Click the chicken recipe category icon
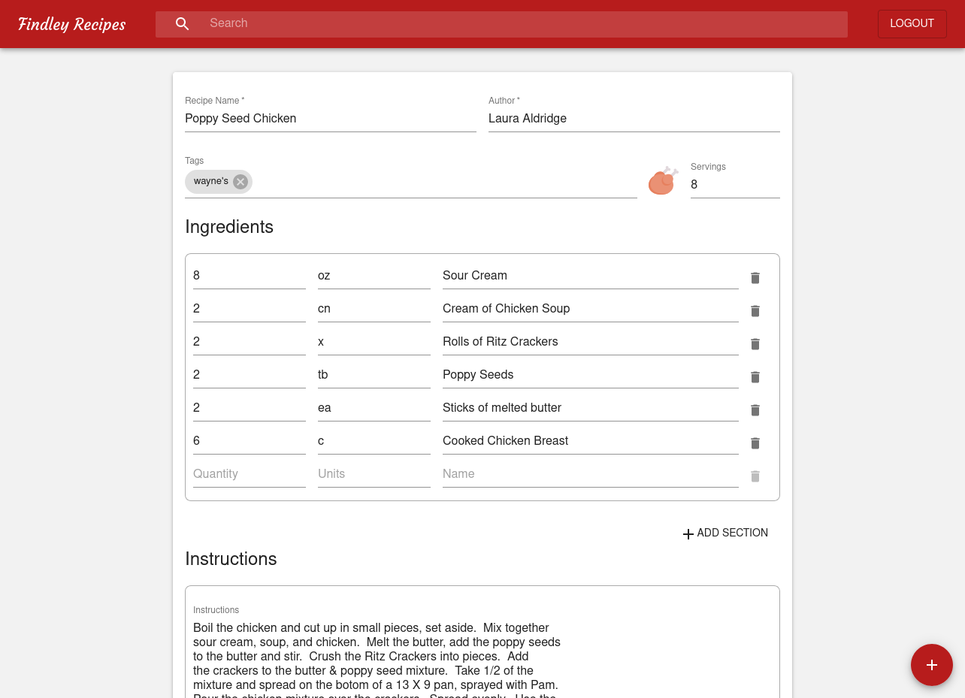Viewport: 965px width, 698px height. [x=663, y=181]
